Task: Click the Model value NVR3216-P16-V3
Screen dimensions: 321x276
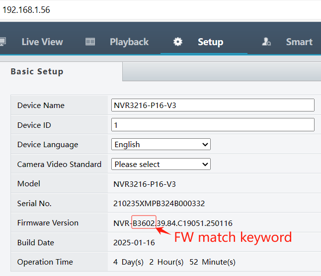Action: (145, 184)
